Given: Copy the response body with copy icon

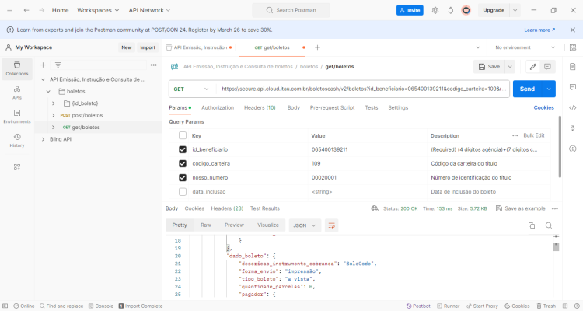Looking at the screenshot, I should point(532,225).
